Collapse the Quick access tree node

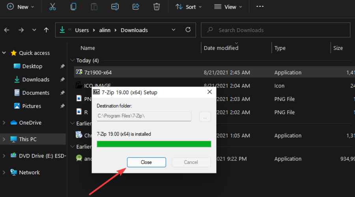pyautogui.click(x=4, y=53)
